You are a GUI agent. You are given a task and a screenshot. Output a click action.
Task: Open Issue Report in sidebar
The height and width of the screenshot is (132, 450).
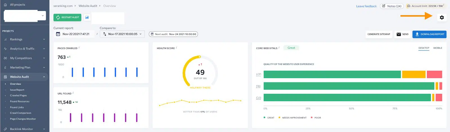pyautogui.click(x=17, y=90)
